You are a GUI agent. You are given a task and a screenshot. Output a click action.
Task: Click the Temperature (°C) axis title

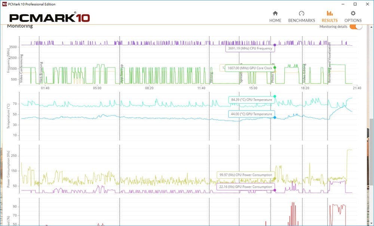point(8,116)
